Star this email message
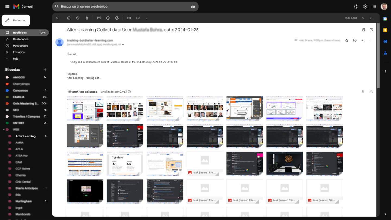The width and height of the screenshot is (391, 220). click(x=346, y=40)
